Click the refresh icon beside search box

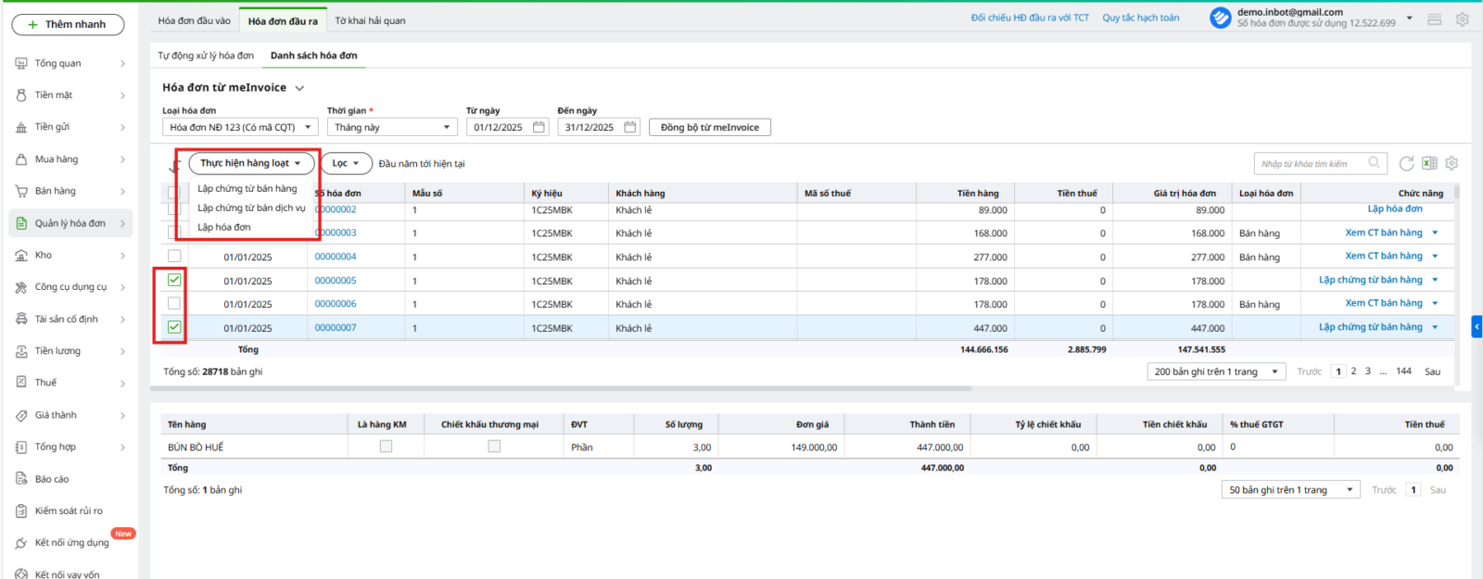(1406, 163)
